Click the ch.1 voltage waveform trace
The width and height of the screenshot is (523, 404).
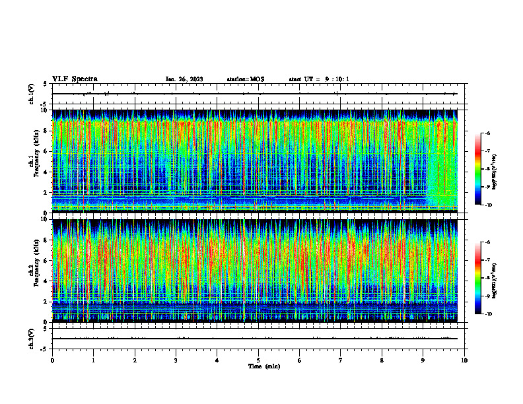(x=255, y=94)
